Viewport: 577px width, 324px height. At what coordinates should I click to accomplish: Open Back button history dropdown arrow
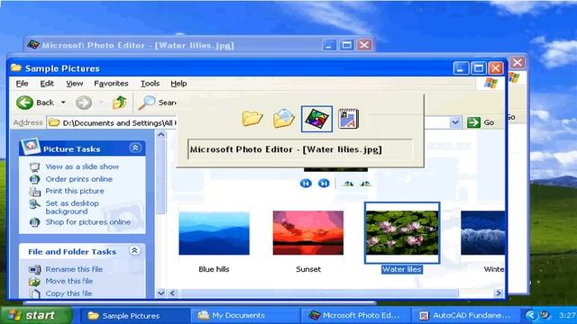pos(63,103)
